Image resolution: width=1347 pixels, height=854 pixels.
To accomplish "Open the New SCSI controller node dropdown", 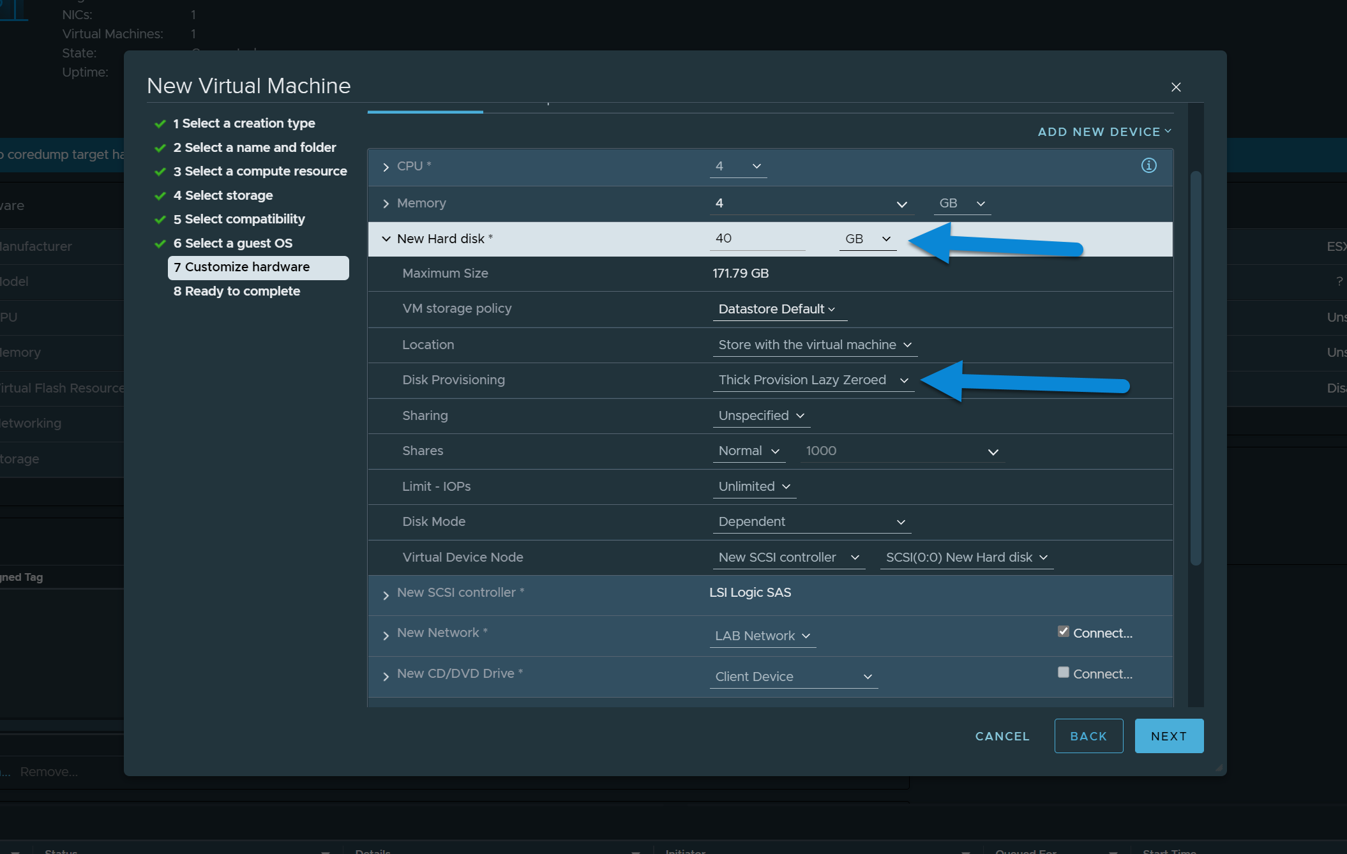I will click(x=788, y=558).
